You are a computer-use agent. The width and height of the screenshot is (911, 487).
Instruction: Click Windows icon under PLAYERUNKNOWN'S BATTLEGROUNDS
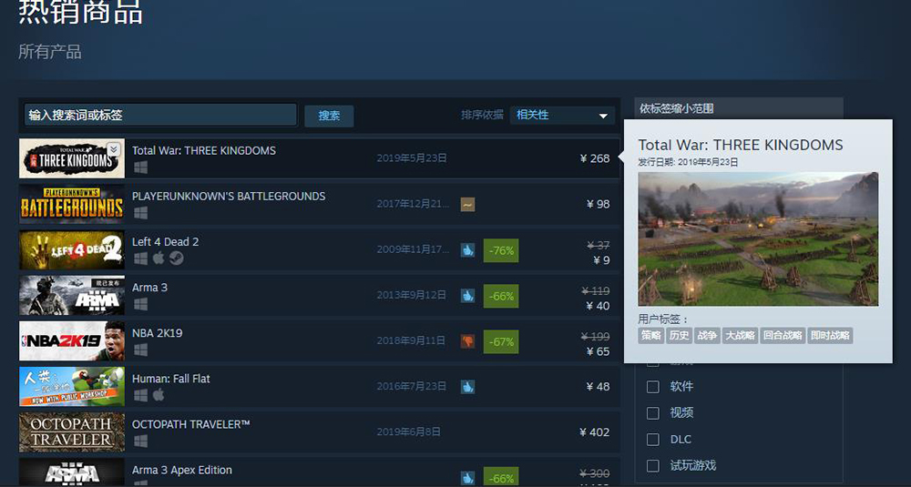coord(140,213)
